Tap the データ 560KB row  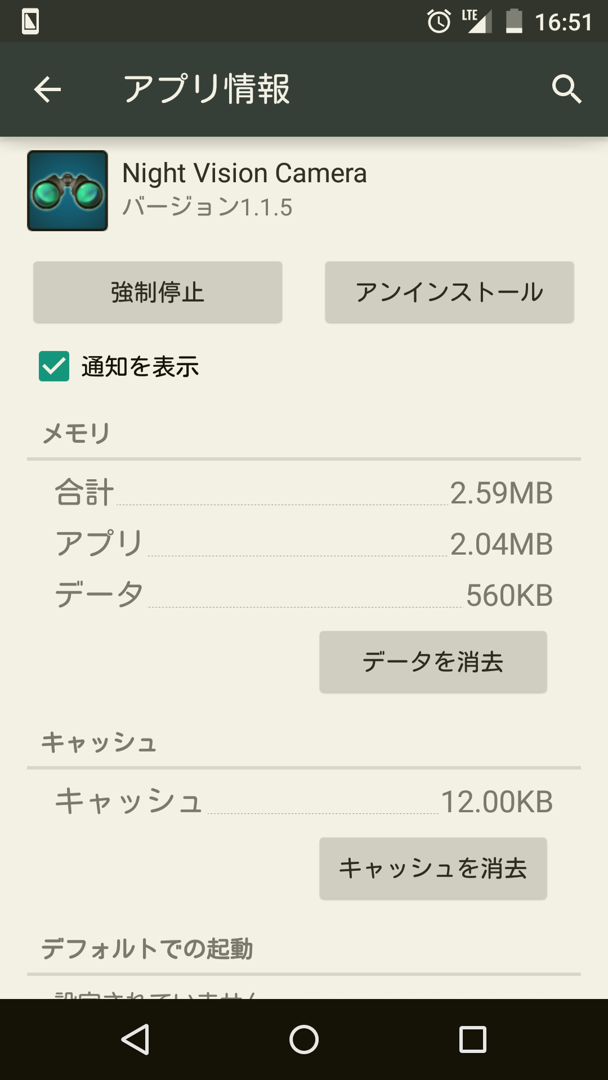pyautogui.click(x=304, y=595)
